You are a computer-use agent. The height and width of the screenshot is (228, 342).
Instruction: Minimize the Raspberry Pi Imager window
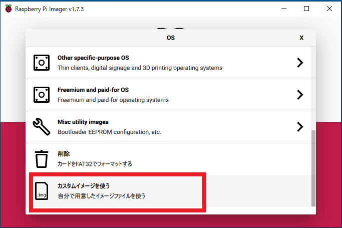[x=284, y=9]
